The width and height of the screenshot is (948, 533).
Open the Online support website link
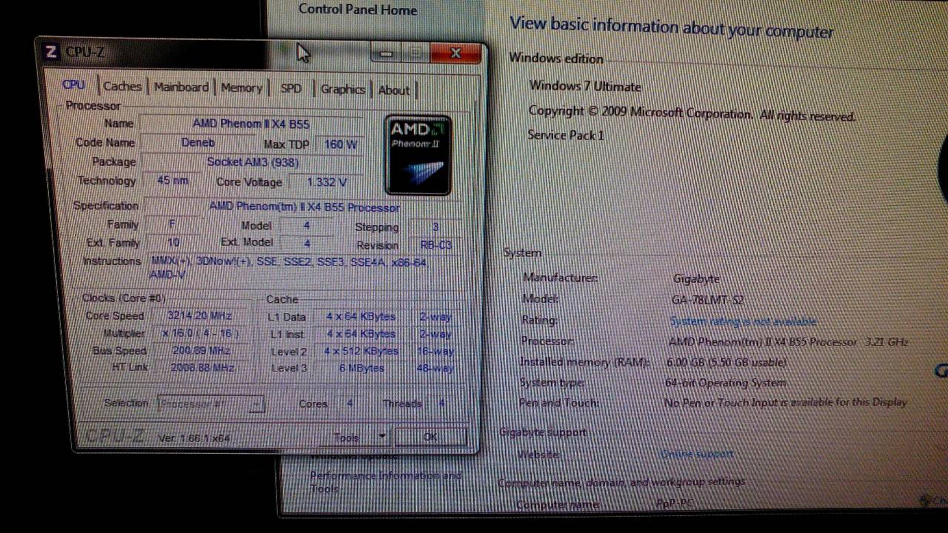click(697, 453)
